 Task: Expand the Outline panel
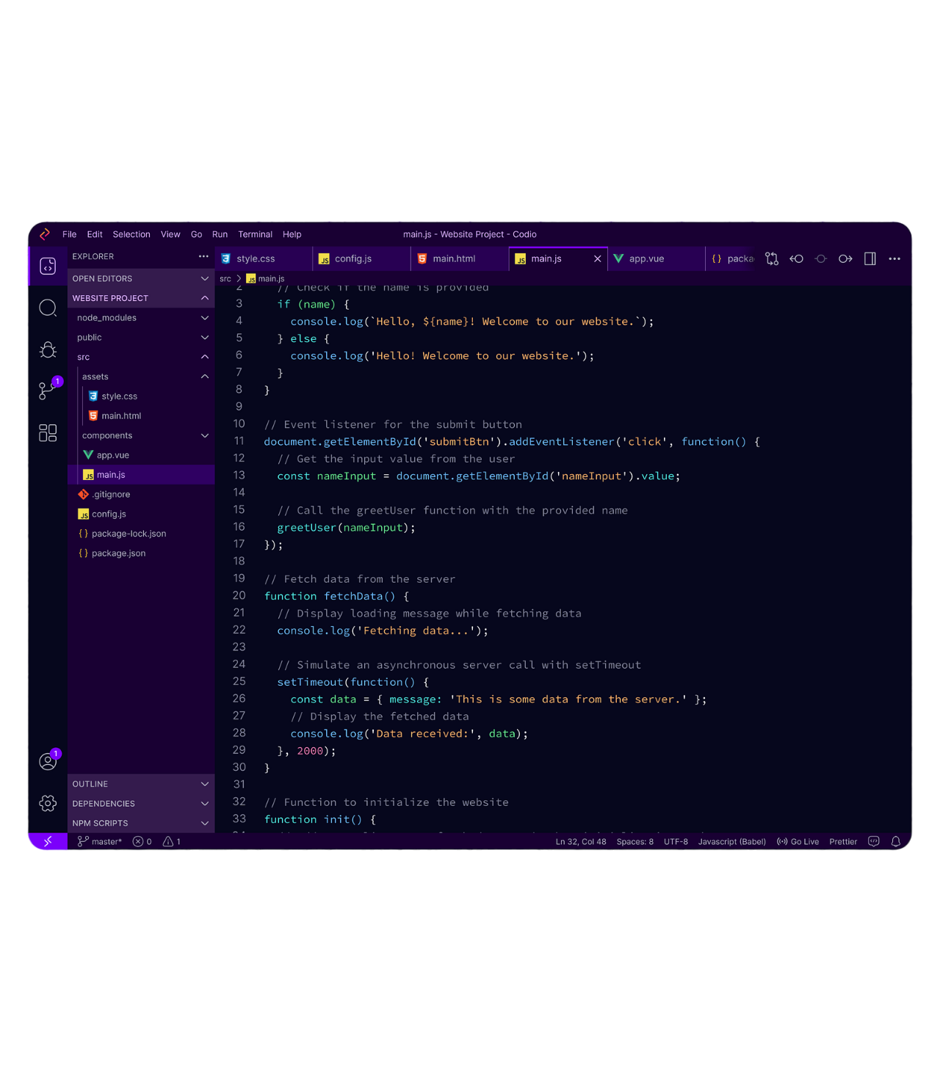[x=141, y=784]
